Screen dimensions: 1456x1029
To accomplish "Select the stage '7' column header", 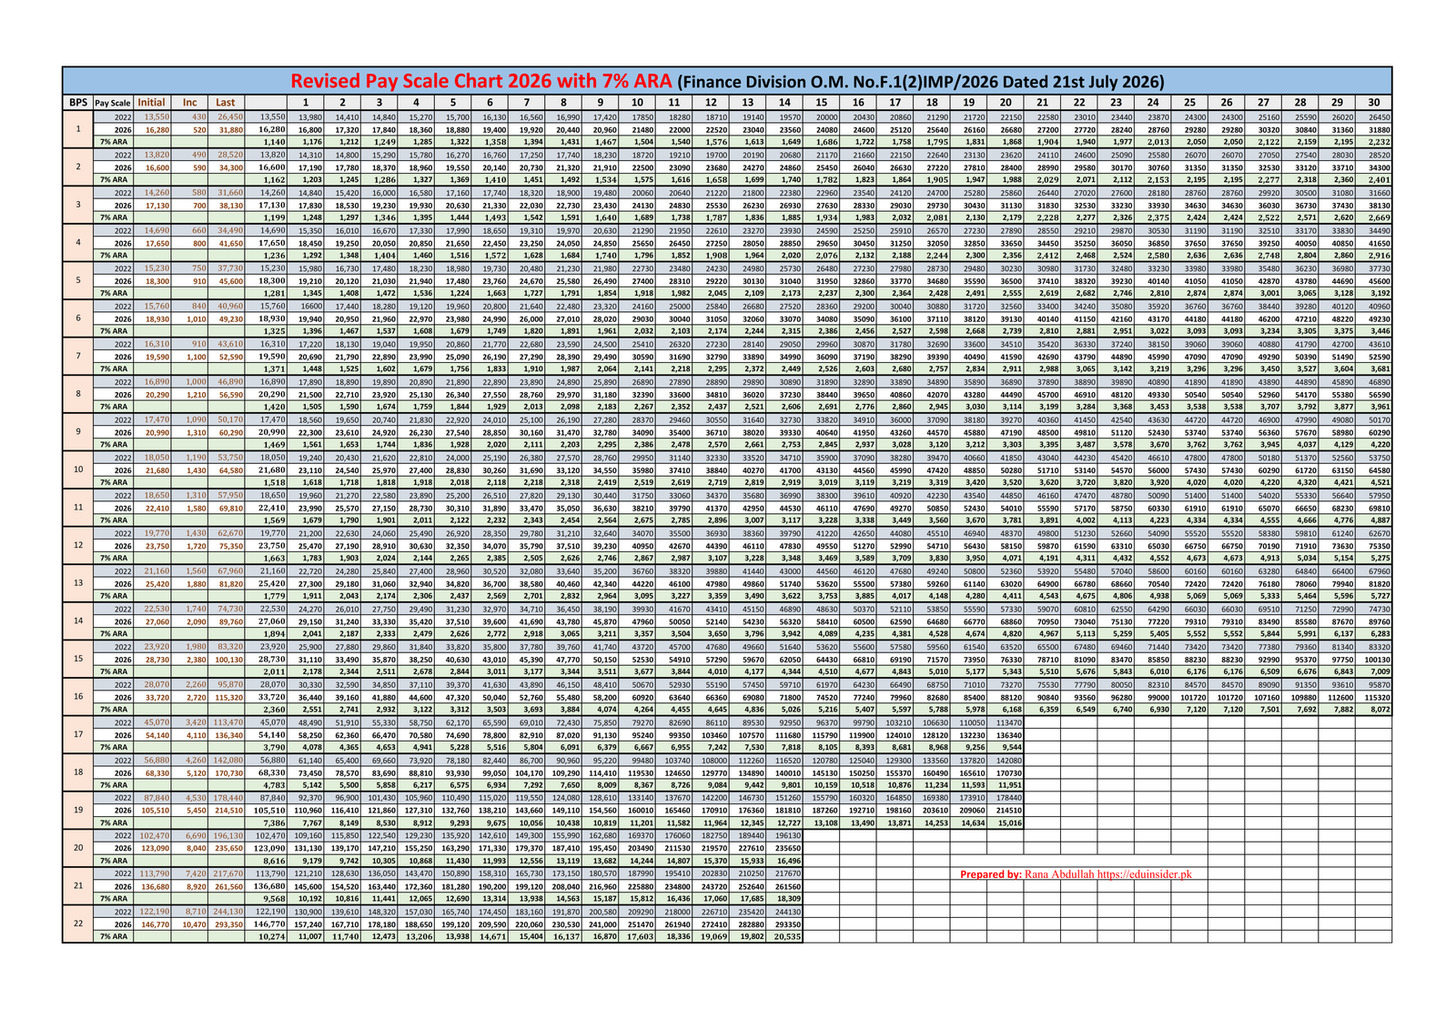I will (526, 103).
